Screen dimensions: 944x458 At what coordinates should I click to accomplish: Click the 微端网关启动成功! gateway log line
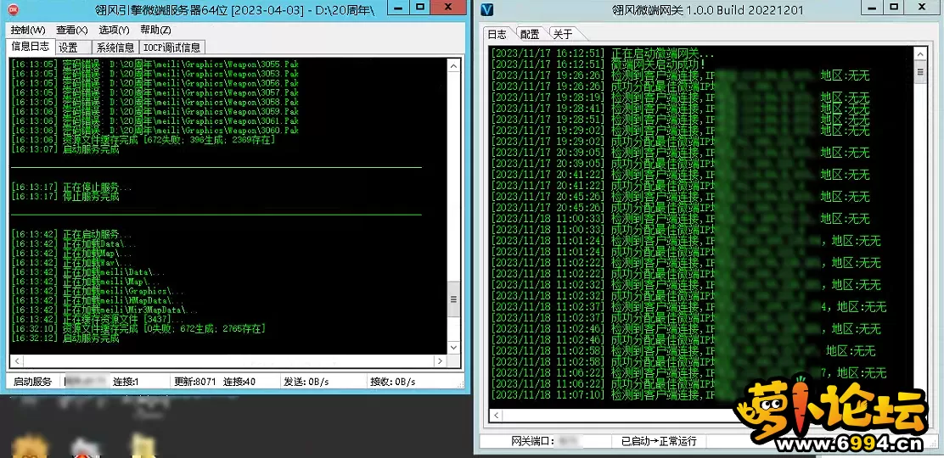[x=598, y=64]
